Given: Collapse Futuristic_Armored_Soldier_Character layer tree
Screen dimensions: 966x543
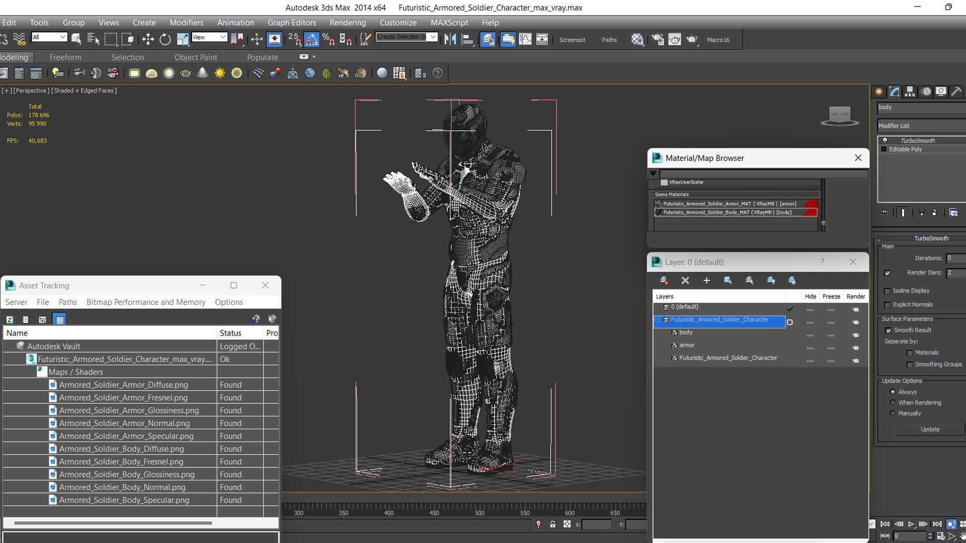Looking at the screenshot, I should 657,320.
